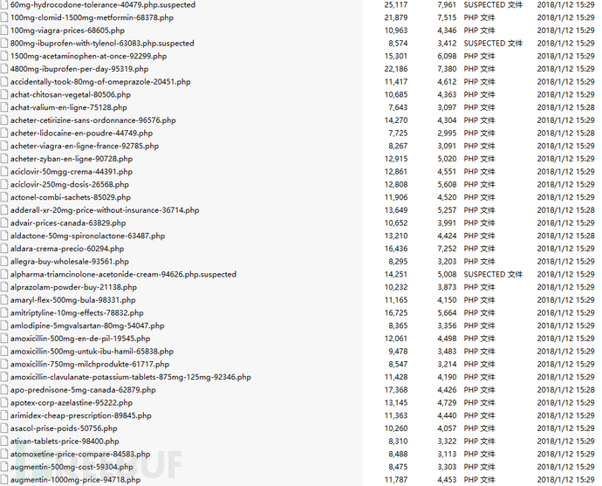Select amaryl-flex-500mg-bula-98331.php file
The width and height of the screenshot is (602, 486).
(73, 300)
